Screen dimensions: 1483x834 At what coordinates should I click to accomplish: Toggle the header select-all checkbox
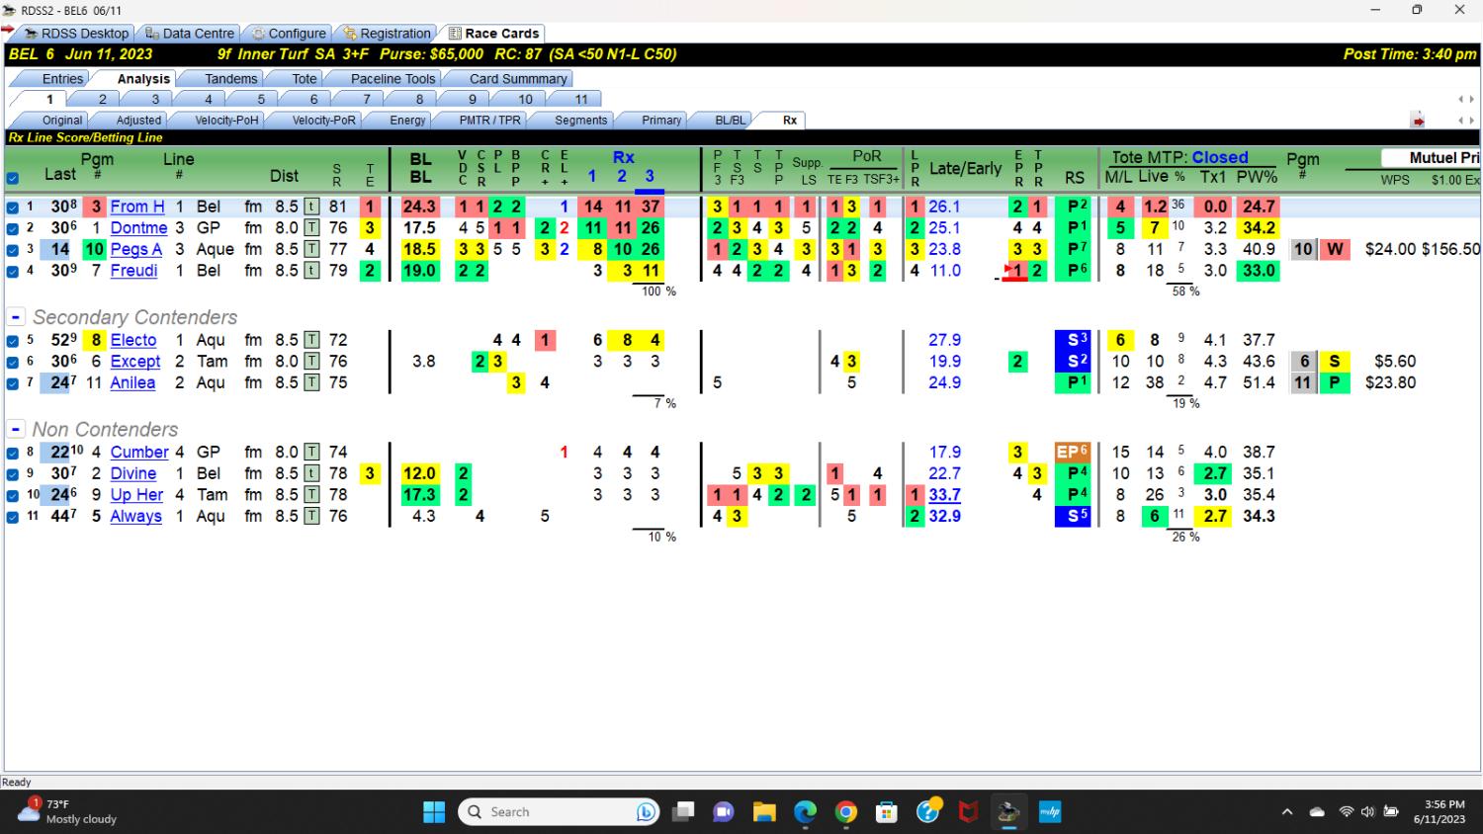pyautogui.click(x=12, y=179)
